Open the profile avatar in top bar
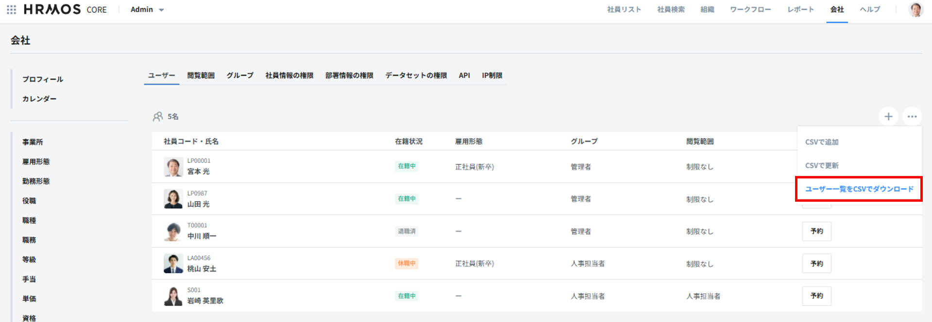 tap(915, 10)
